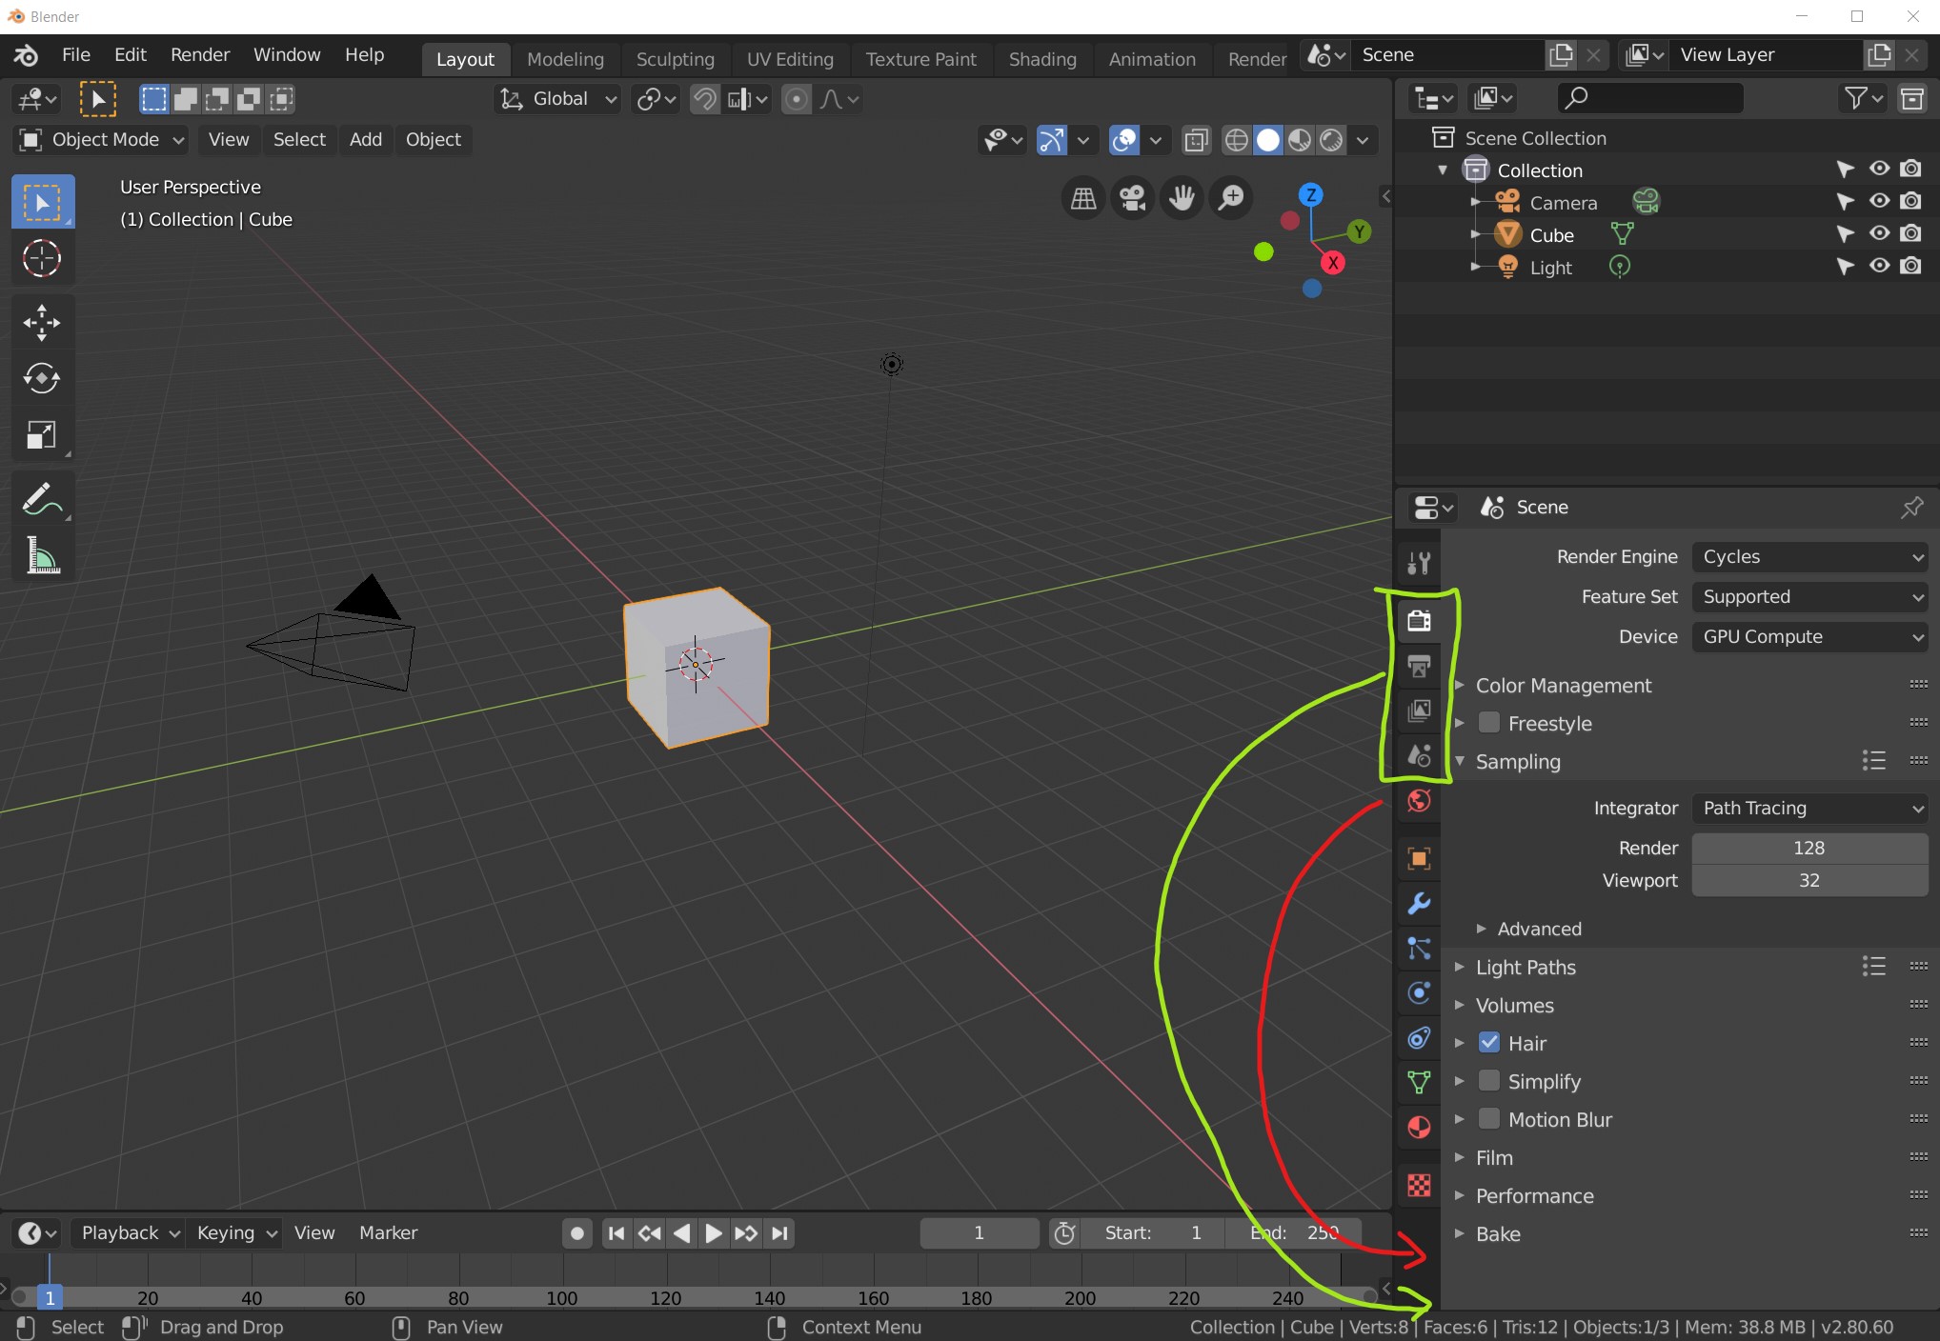
Task: Click the Viewport samples field showing 32
Action: click(x=1809, y=880)
